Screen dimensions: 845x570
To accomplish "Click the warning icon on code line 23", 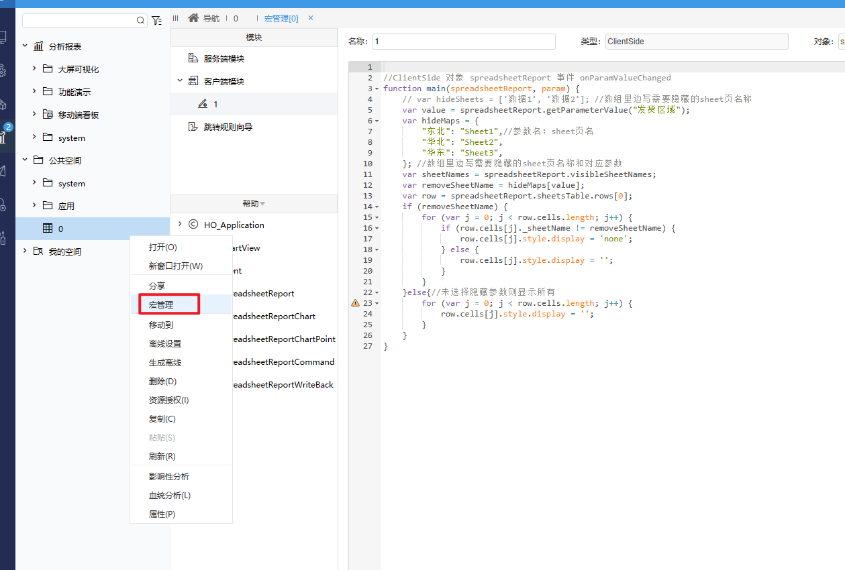I will tap(355, 303).
